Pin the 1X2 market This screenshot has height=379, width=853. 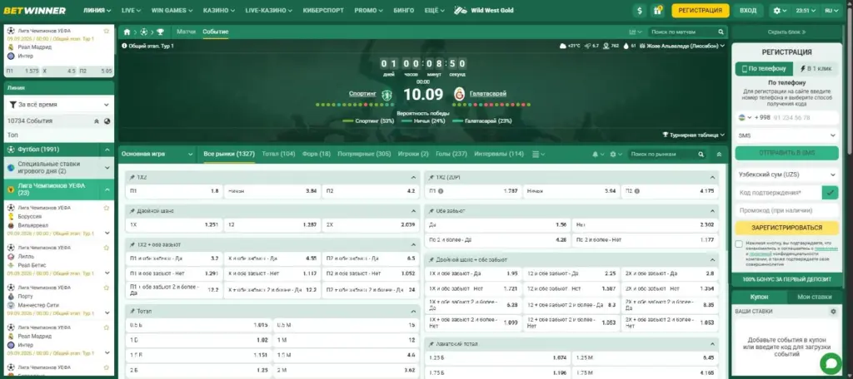pyautogui.click(x=132, y=178)
